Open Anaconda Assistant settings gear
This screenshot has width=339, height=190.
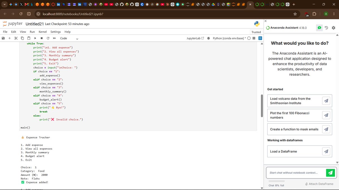[333, 28]
